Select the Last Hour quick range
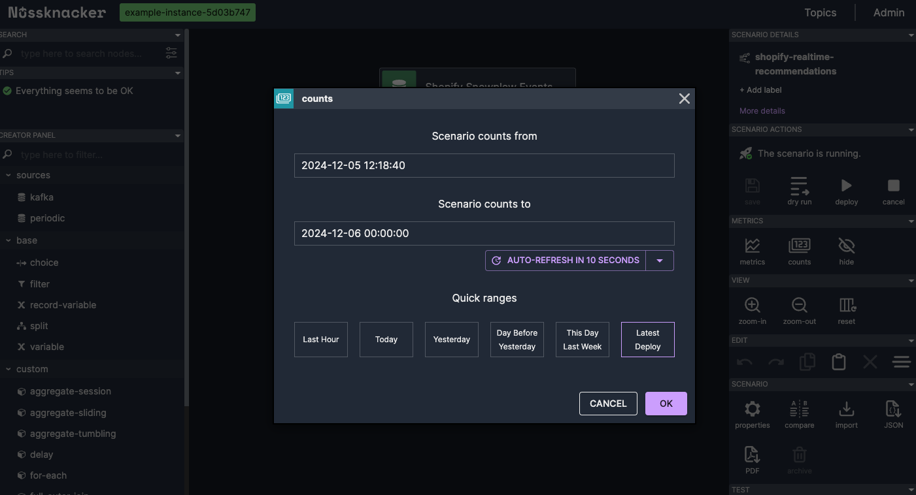Image resolution: width=916 pixels, height=495 pixels. pyautogui.click(x=321, y=340)
